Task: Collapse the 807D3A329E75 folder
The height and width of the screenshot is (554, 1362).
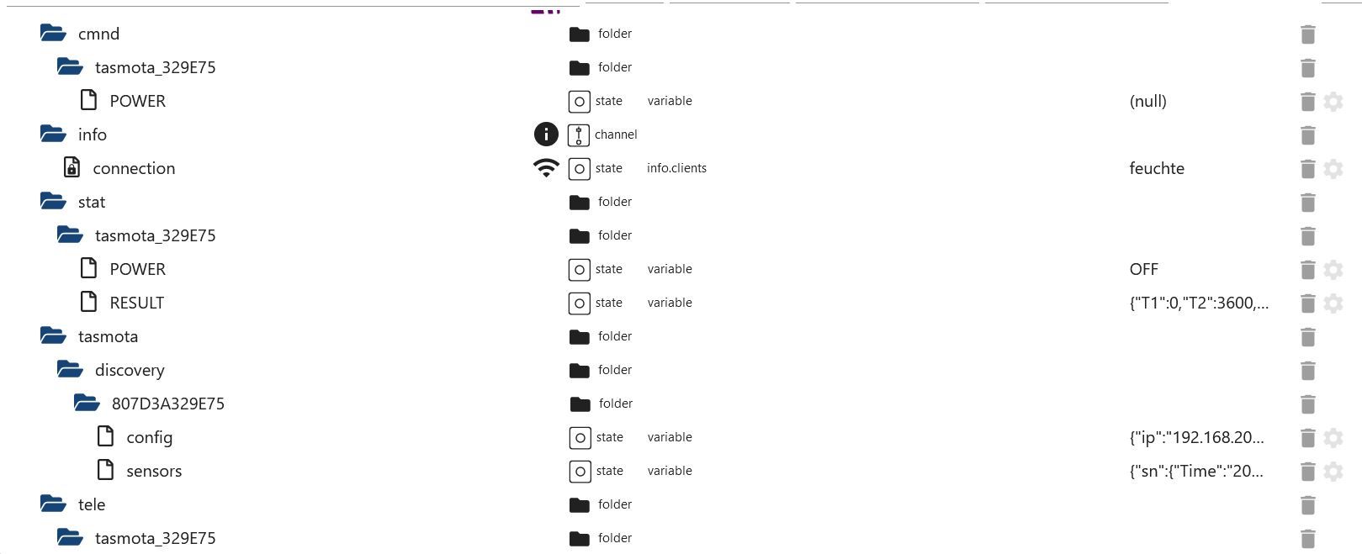Action: click(87, 404)
